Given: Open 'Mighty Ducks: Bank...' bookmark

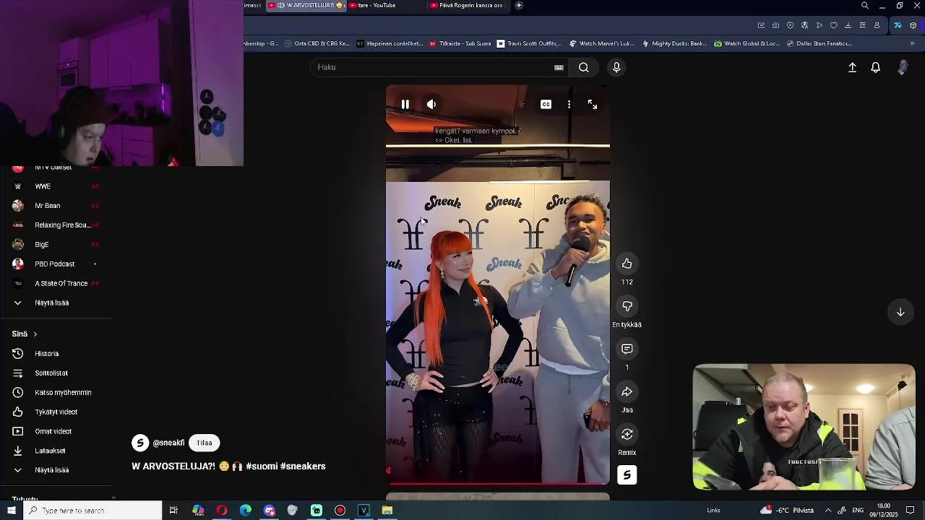Looking at the screenshot, I should [674, 43].
